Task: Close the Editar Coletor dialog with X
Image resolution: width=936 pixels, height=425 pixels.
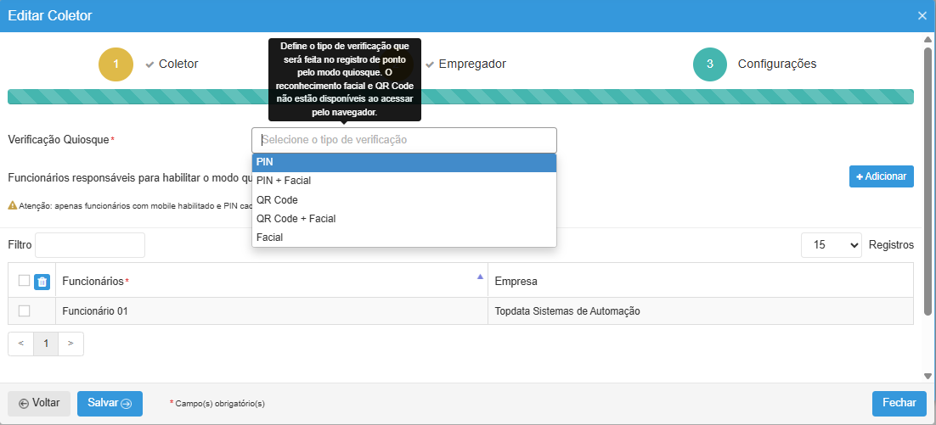Action: click(x=922, y=16)
